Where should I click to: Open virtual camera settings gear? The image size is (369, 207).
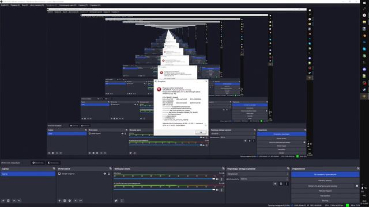(x=357, y=186)
